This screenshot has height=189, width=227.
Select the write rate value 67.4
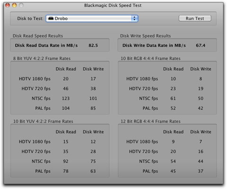(x=201, y=45)
